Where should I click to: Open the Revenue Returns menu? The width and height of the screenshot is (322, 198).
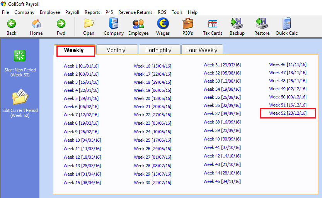[135, 12]
